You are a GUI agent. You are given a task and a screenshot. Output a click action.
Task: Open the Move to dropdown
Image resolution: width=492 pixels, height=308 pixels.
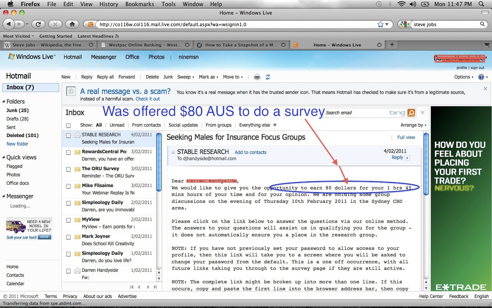coord(233,77)
